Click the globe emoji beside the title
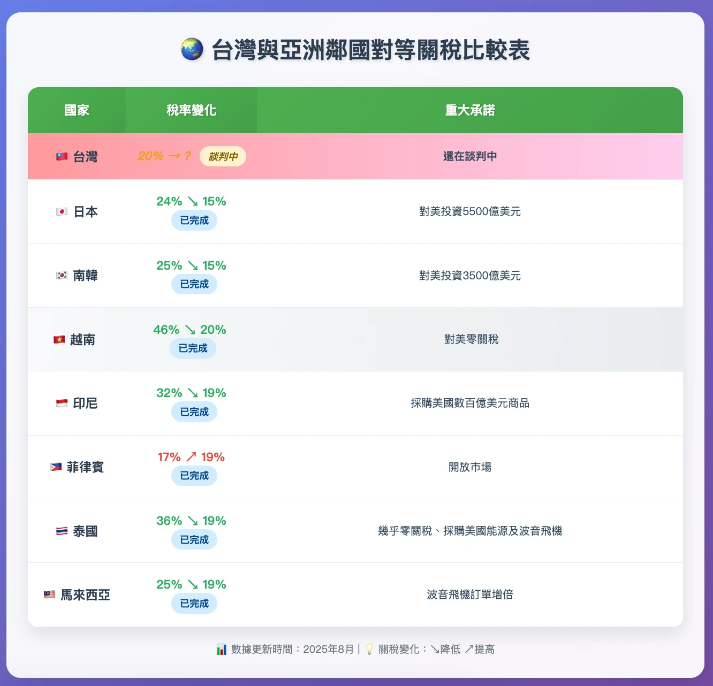 192,50
